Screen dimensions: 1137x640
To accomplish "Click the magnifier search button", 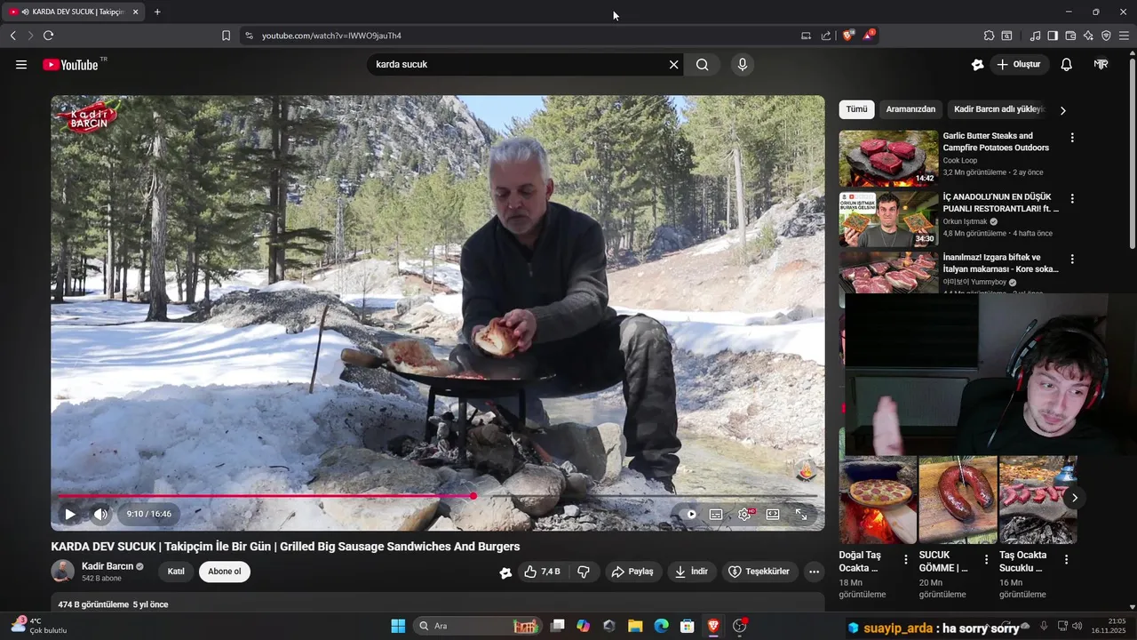I will click(x=703, y=64).
